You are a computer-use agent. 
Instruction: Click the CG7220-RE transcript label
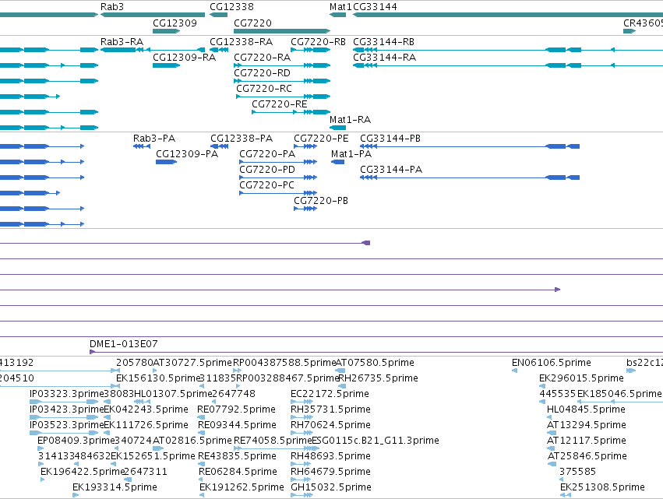[x=279, y=104]
